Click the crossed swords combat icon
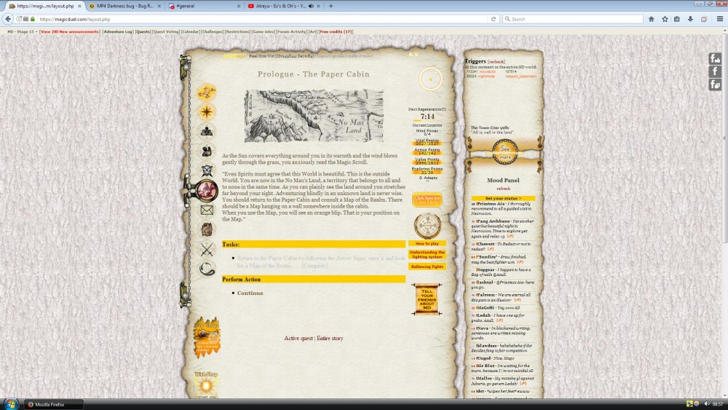This screenshot has height=410, width=728. 207,249
